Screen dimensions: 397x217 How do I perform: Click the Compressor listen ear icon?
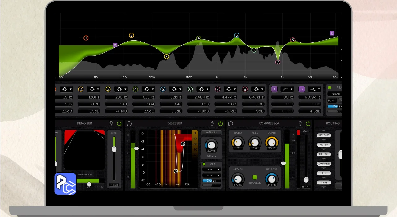pyautogui.click(x=300, y=123)
